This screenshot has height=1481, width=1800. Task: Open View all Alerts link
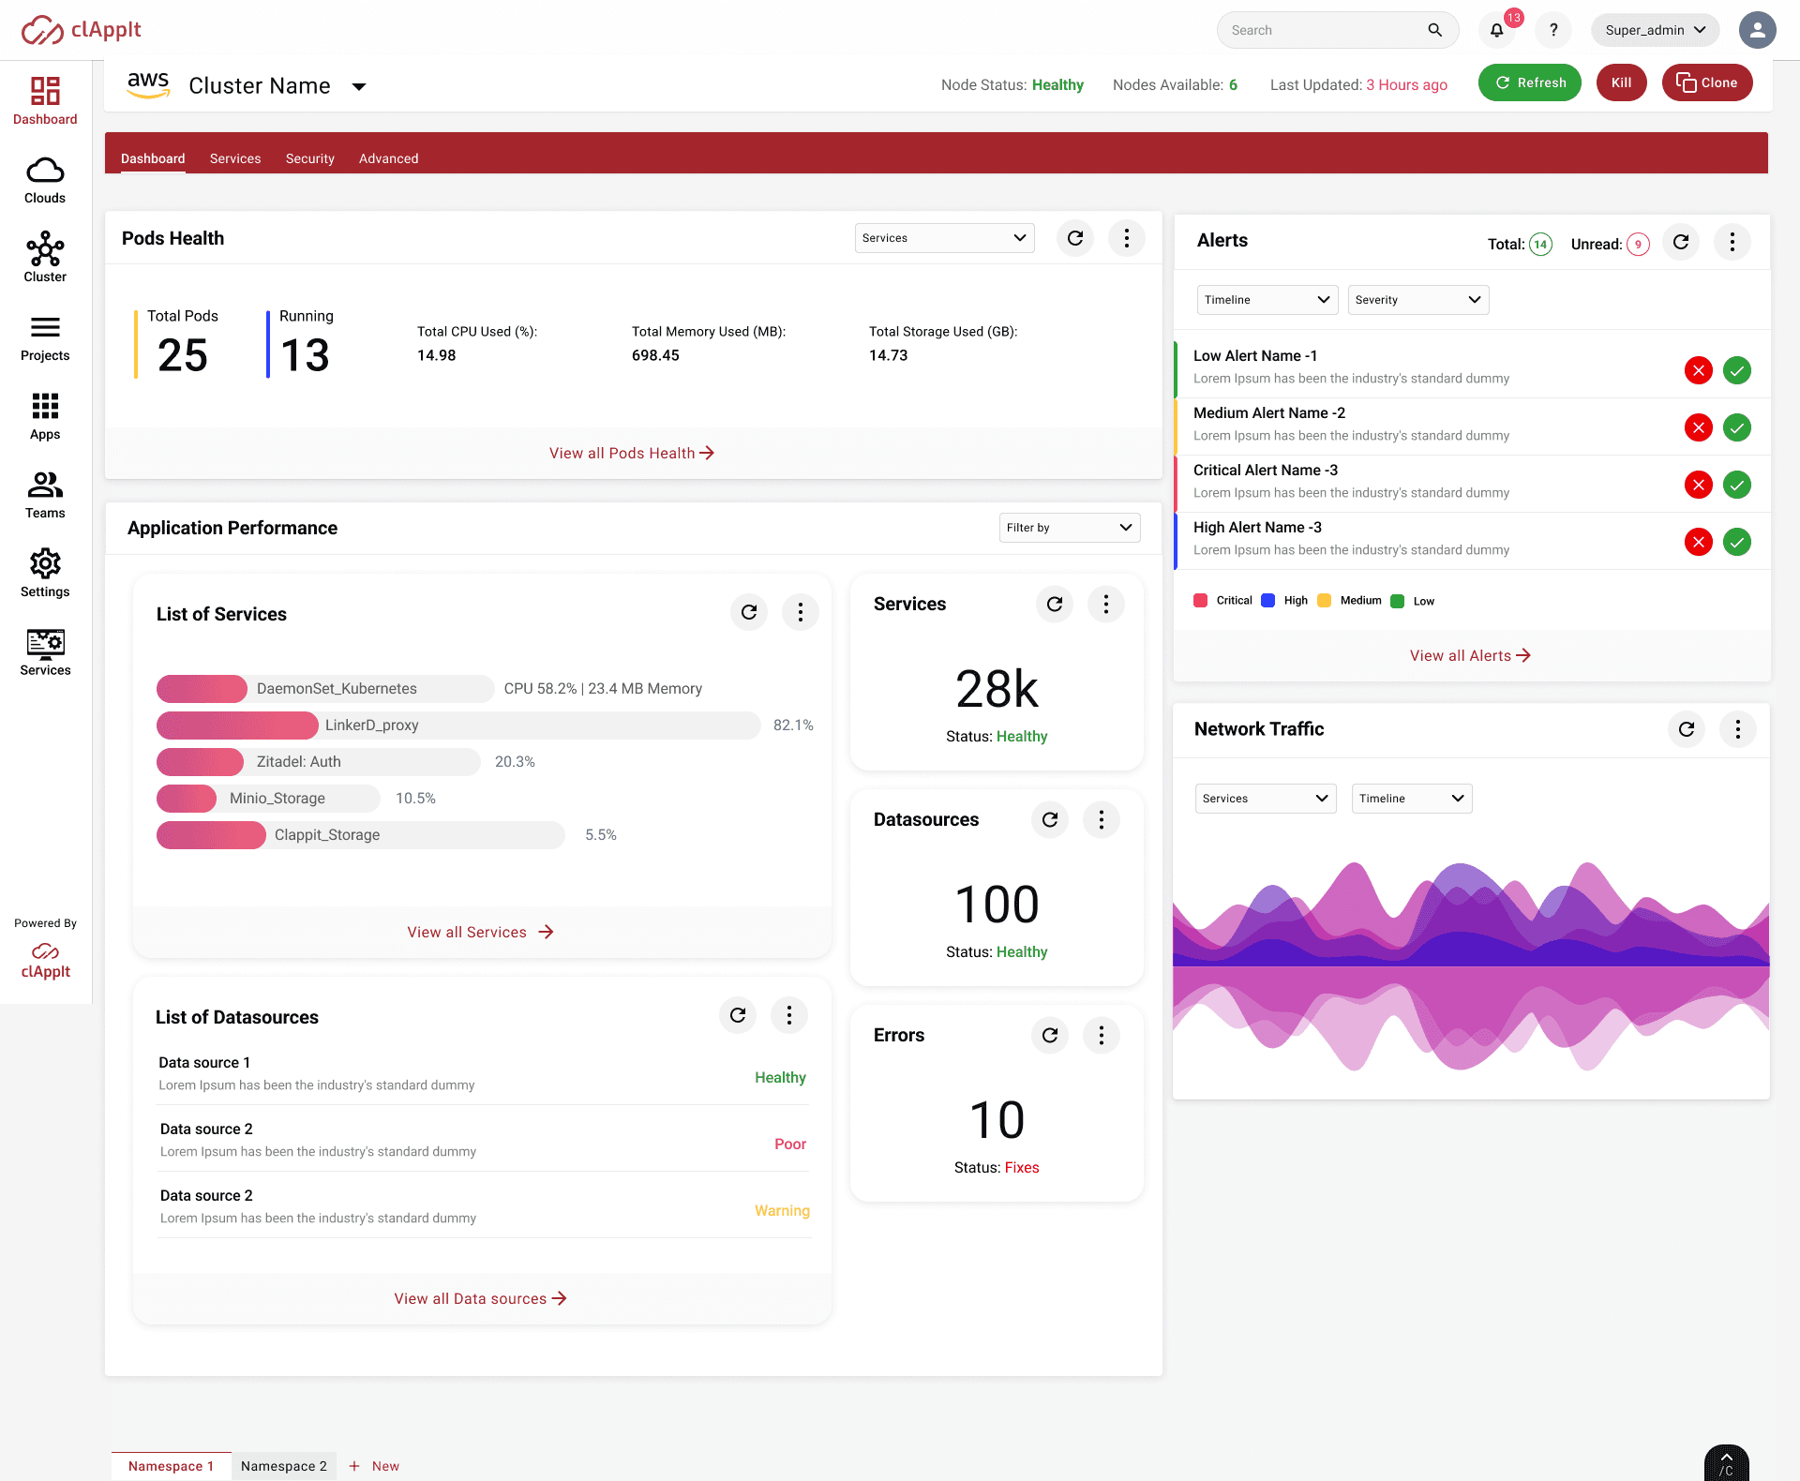pos(1470,655)
